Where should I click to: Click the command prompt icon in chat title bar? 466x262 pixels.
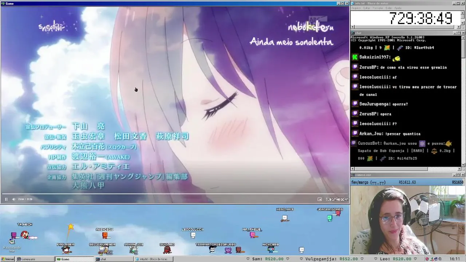pyautogui.click(x=353, y=33)
